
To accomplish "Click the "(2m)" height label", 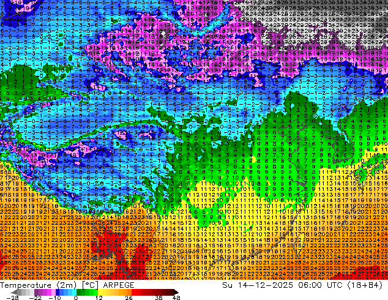I will [x=67, y=285].
